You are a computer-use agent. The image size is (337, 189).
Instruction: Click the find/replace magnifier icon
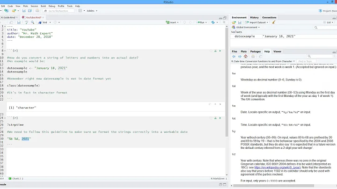32,22
